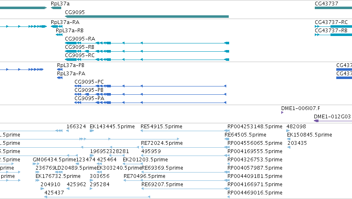Select the 482098 EST arrow marker
The image size is (352, 199).
pos(288,131)
